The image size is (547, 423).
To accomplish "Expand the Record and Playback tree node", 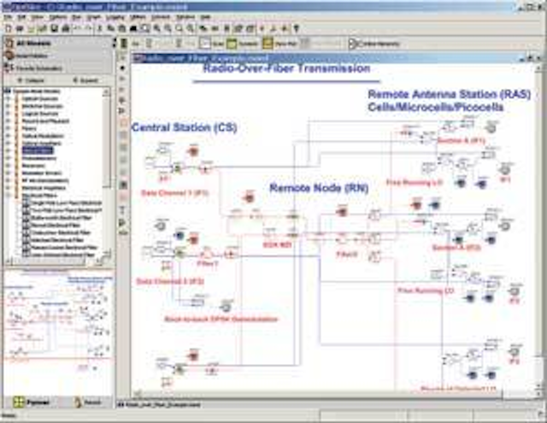I will [x=8, y=121].
